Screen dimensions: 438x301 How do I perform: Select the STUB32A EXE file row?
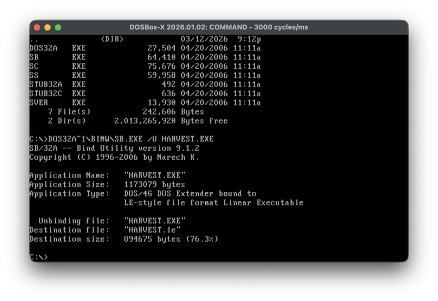pos(57,84)
